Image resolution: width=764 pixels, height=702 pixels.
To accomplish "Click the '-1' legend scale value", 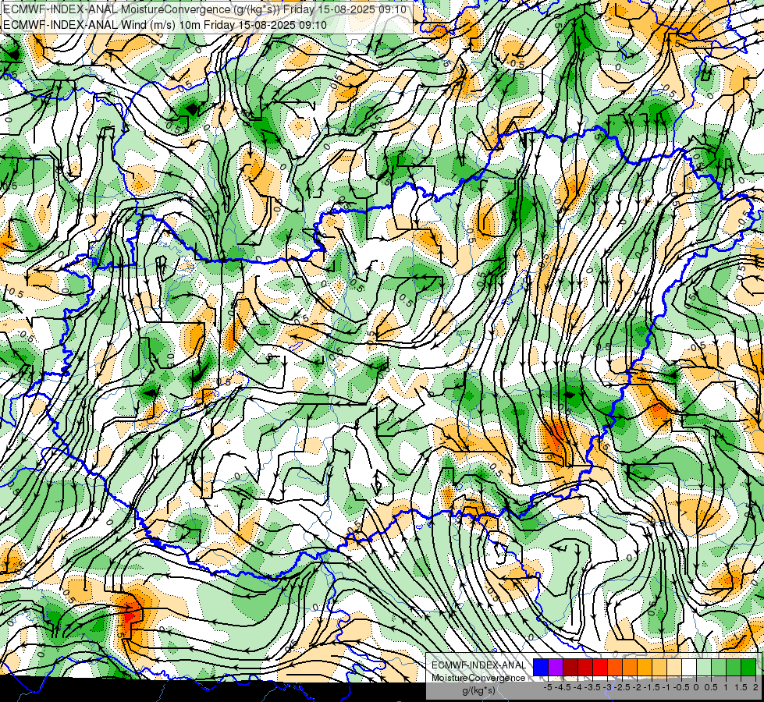I will 666,687.
